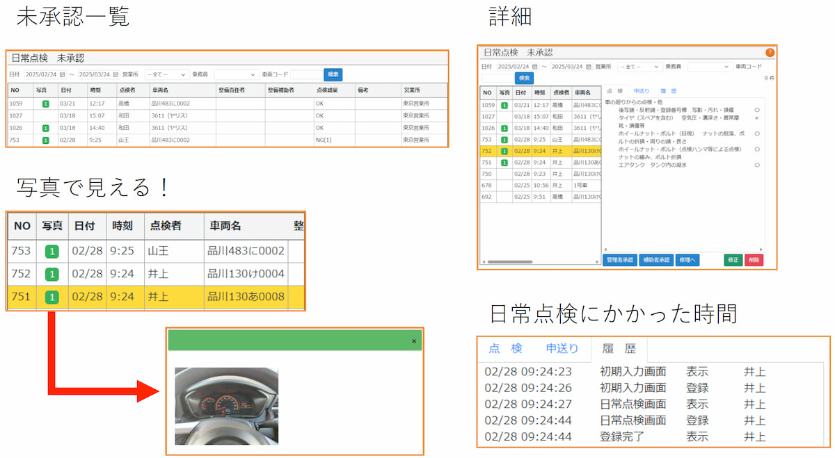
Task: Click the orange help icon in the 詳細 panel
Action: [770, 52]
